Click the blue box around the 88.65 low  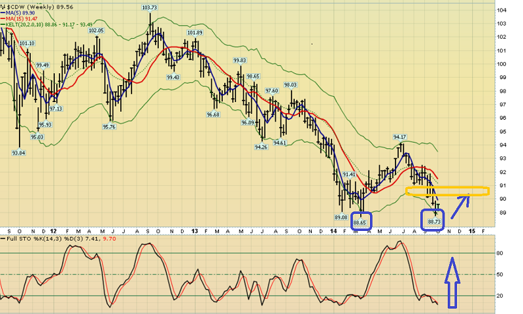tap(360, 221)
